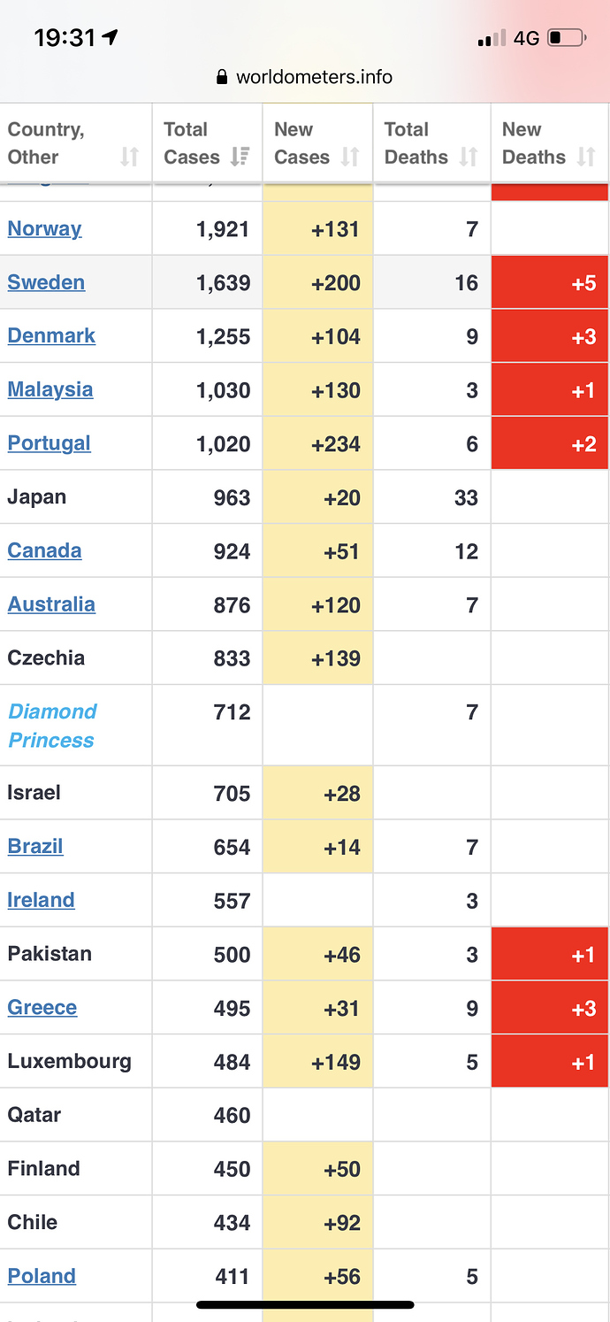
Task: Click the Diamond Princess link
Action: (x=52, y=726)
